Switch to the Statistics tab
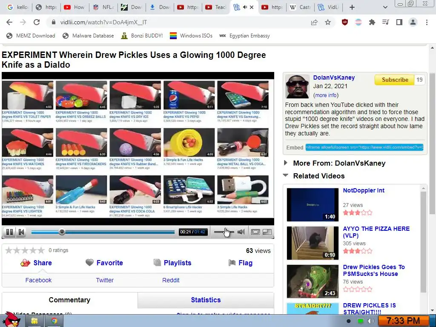 pos(206,300)
